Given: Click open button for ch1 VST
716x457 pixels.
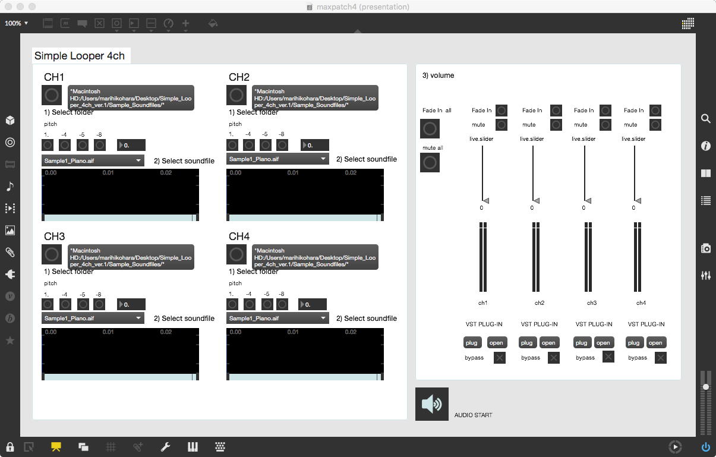Looking at the screenshot, I should [x=496, y=342].
